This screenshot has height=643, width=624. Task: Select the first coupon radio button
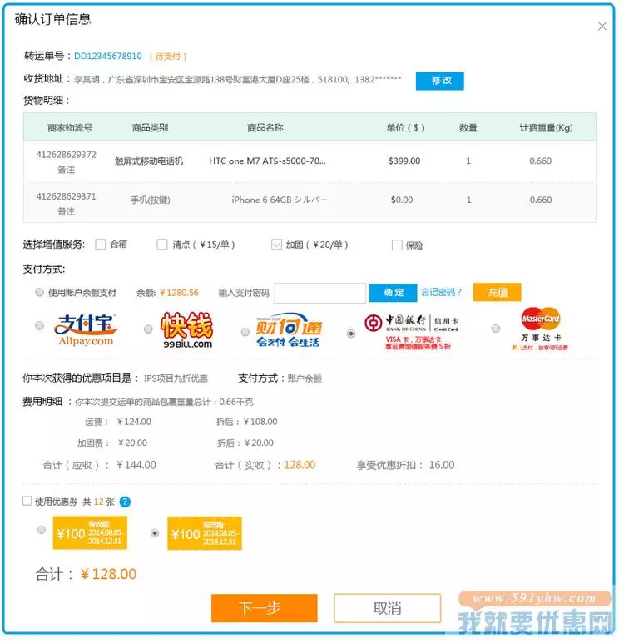click(42, 529)
